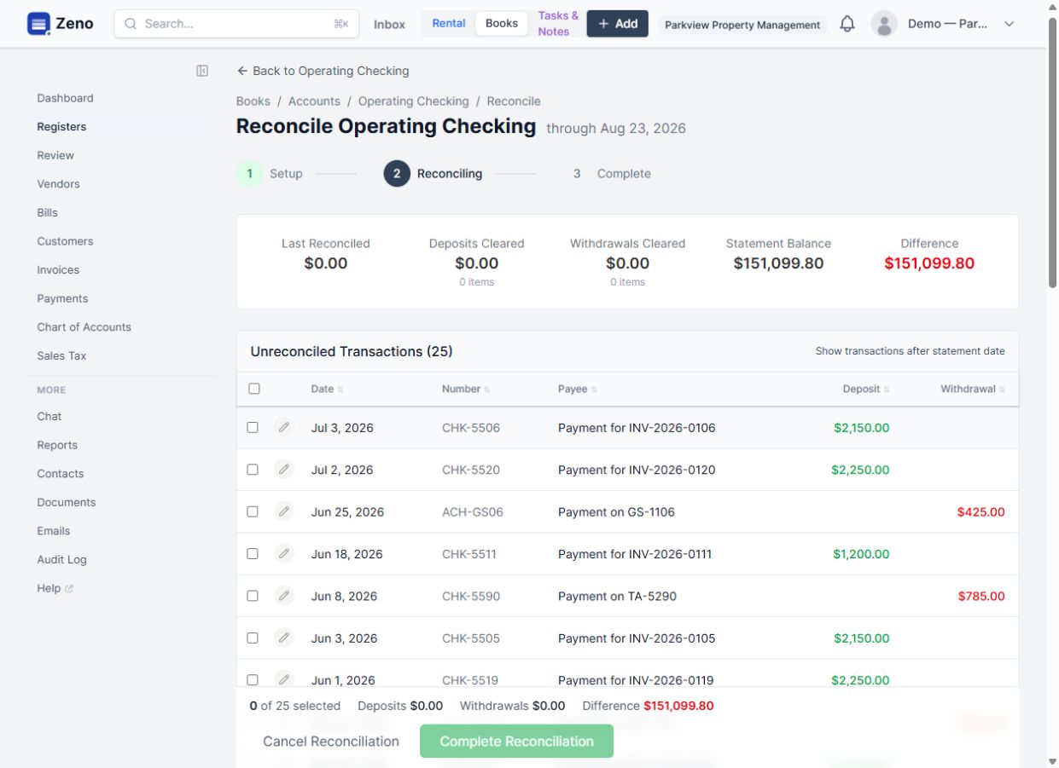Image resolution: width=1059 pixels, height=768 pixels.
Task: Open Bills in sidebar
Action: (x=47, y=212)
